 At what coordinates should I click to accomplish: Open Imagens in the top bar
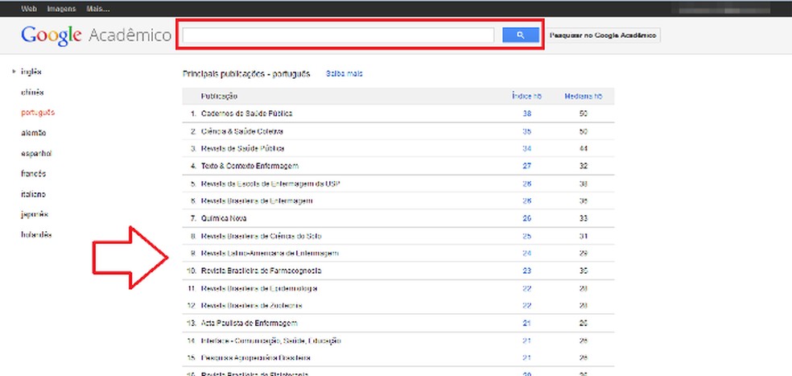point(61,9)
